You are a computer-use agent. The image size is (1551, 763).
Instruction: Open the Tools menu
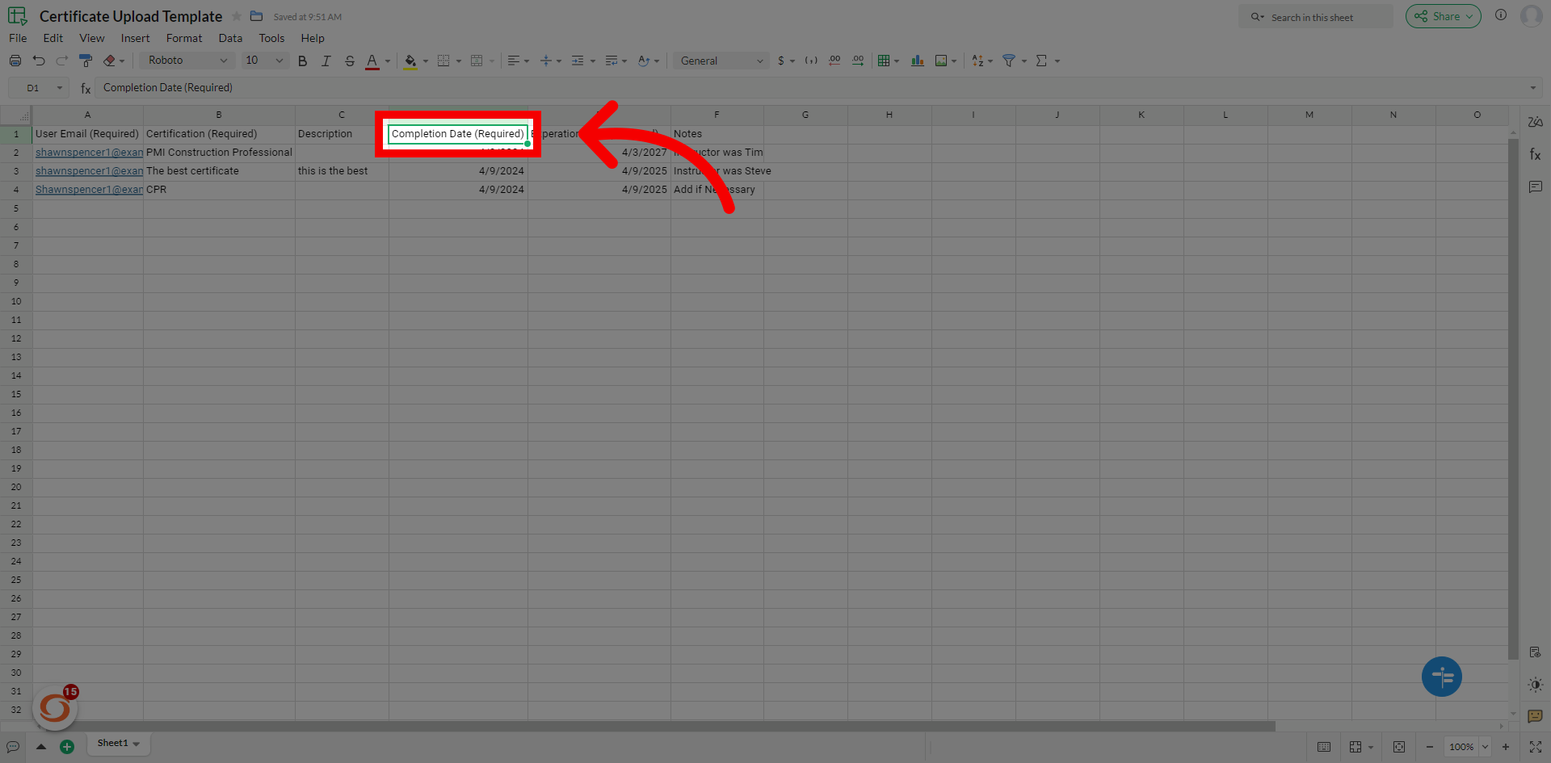pos(271,38)
